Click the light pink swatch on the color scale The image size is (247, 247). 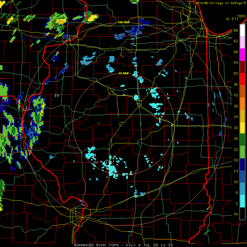[242, 42]
